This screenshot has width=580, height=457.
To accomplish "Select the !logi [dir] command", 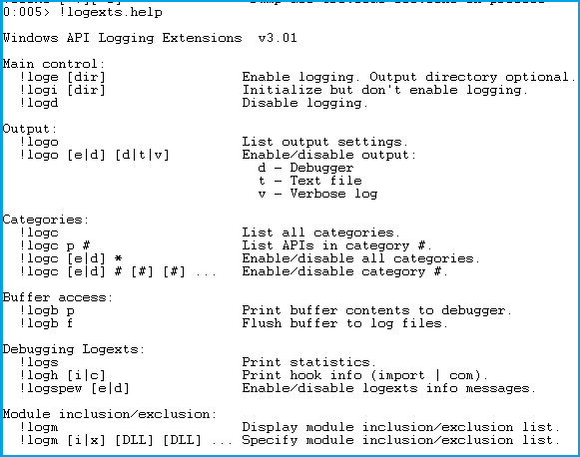I will point(63,90).
